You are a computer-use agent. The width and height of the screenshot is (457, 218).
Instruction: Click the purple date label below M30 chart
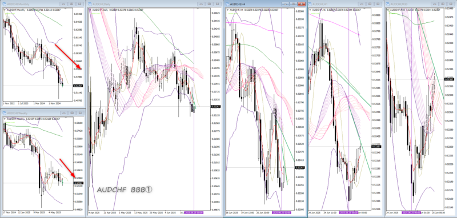pyautogui.click(x=411, y=212)
